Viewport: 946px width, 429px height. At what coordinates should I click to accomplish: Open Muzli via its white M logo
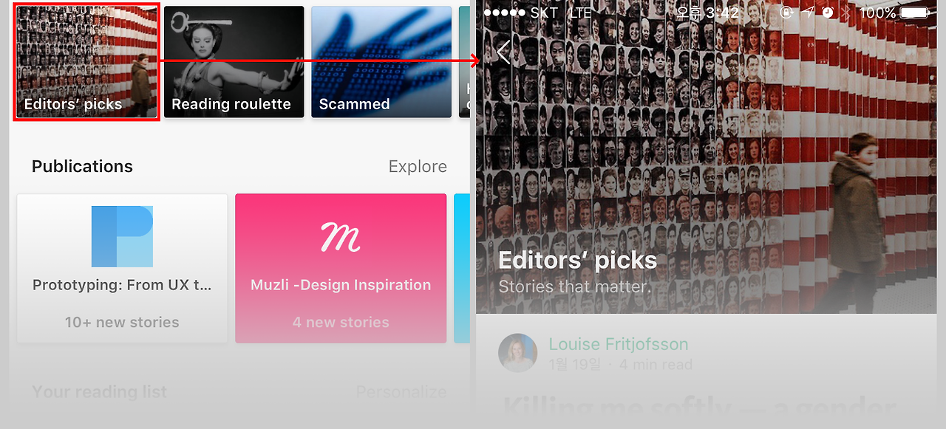point(341,238)
